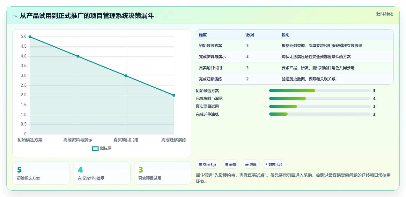
Task: Select the 表格 tag chip
Action: pyautogui.click(x=231, y=164)
